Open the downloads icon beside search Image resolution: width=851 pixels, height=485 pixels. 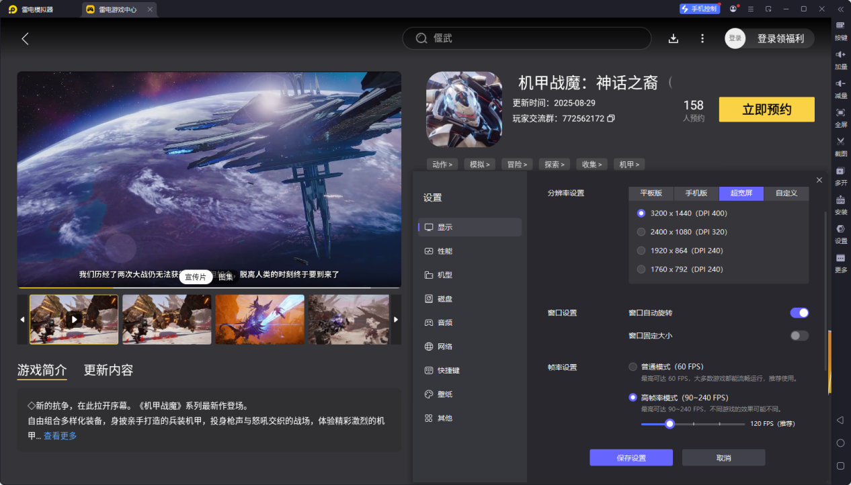(674, 38)
